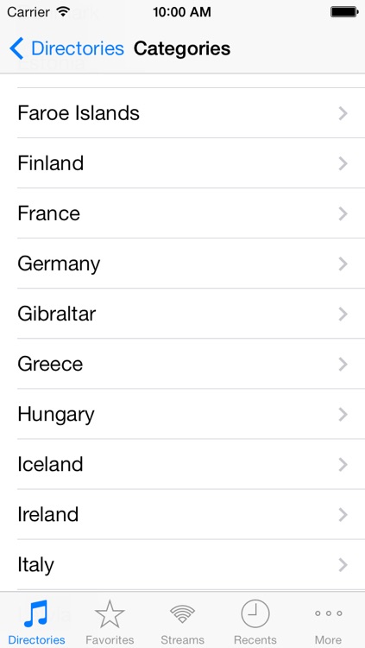
Task: Expand Gibraltar row chevron
Action: pos(343,314)
